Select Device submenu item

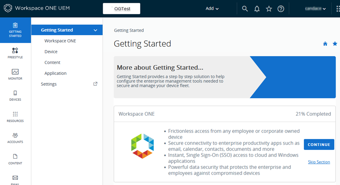click(x=51, y=52)
